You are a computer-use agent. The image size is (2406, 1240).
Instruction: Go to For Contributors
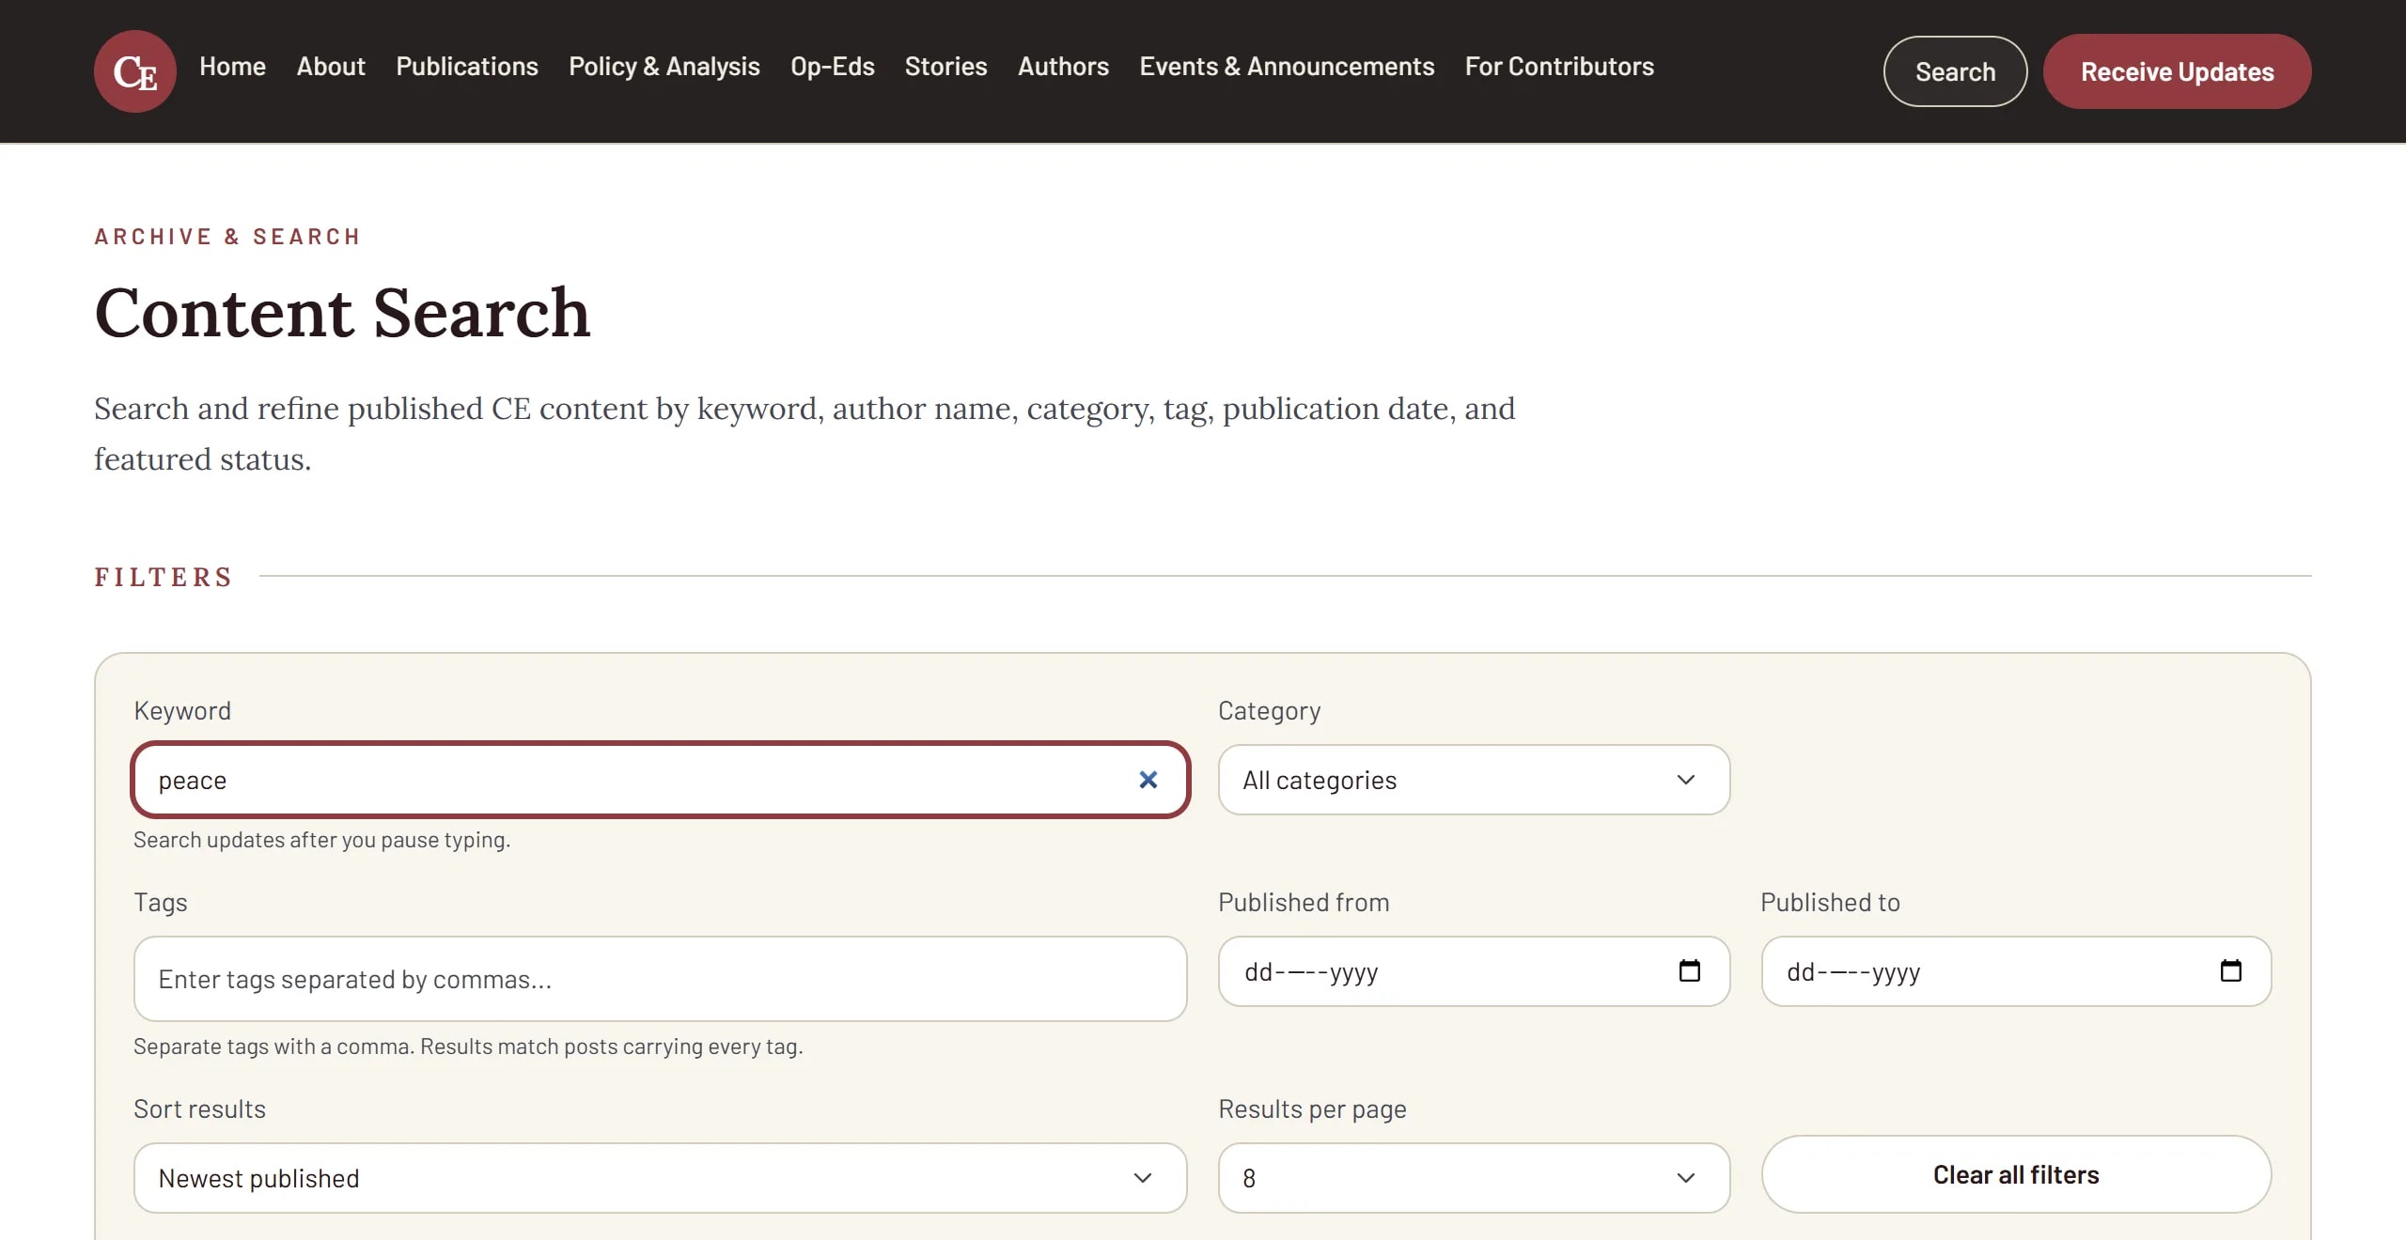(x=1559, y=67)
